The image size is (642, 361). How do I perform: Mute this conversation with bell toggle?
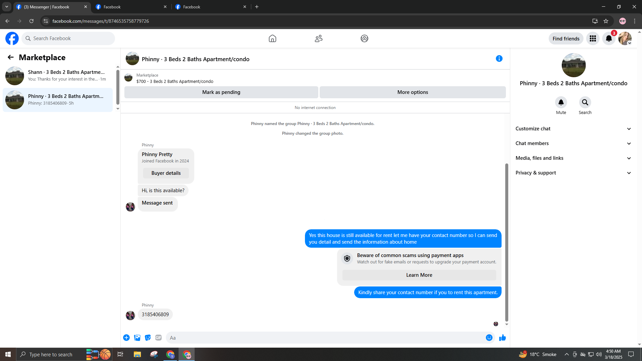(x=561, y=102)
